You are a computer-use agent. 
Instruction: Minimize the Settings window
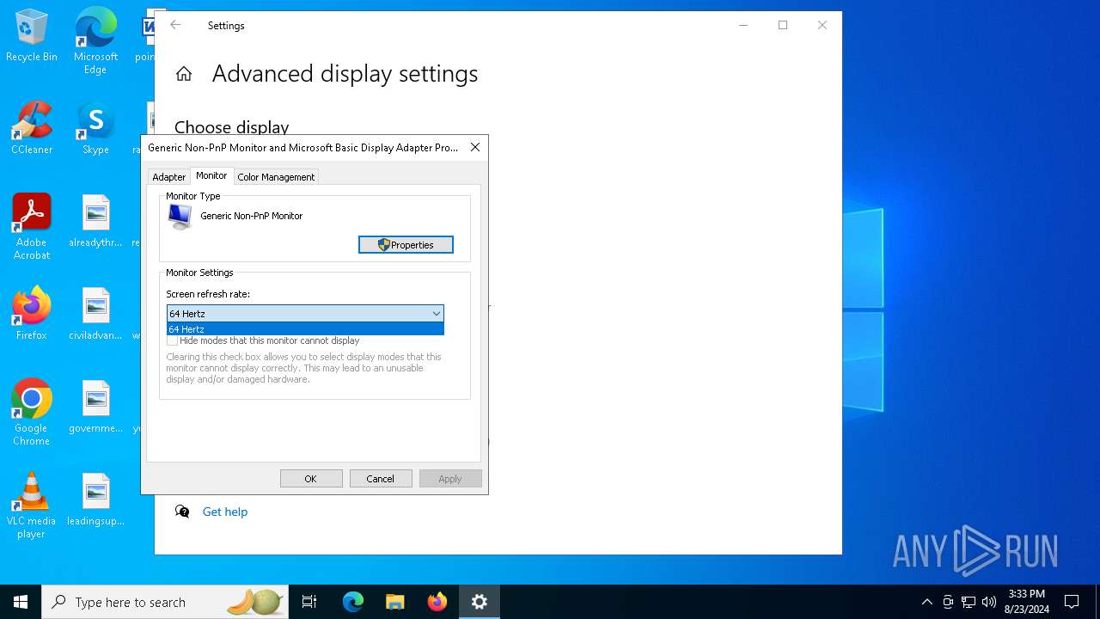743,25
